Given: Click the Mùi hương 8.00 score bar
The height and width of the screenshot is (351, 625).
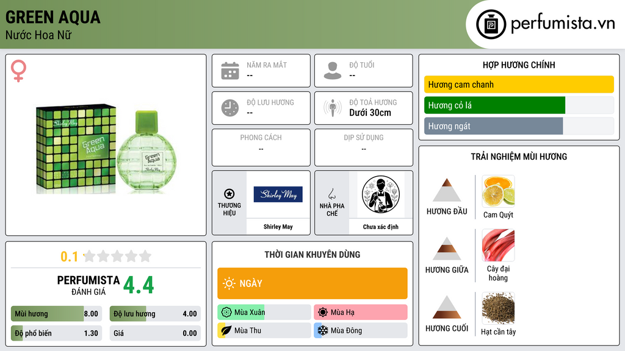Looking at the screenshot, I should point(56,314).
